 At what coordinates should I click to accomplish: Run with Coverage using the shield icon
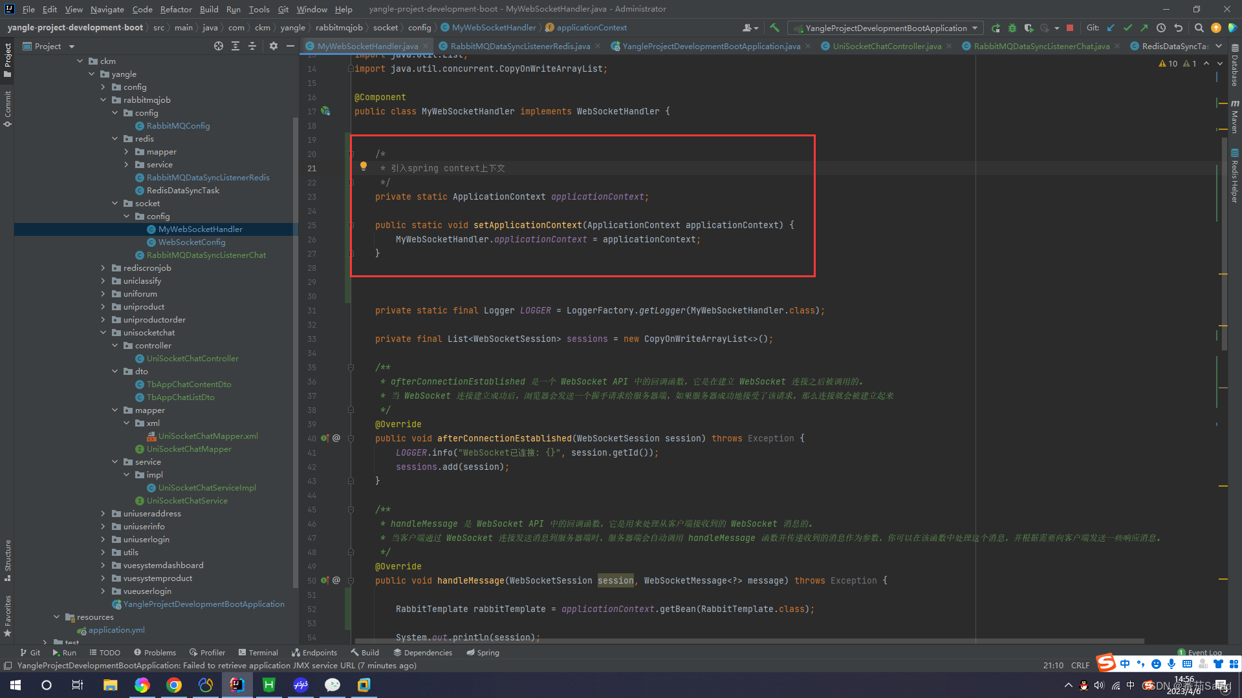pos(1029,28)
